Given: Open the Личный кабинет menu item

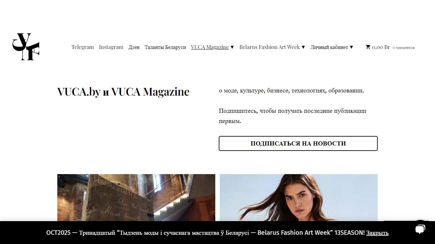Looking at the screenshot, I should pyautogui.click(x=329, y=47).
